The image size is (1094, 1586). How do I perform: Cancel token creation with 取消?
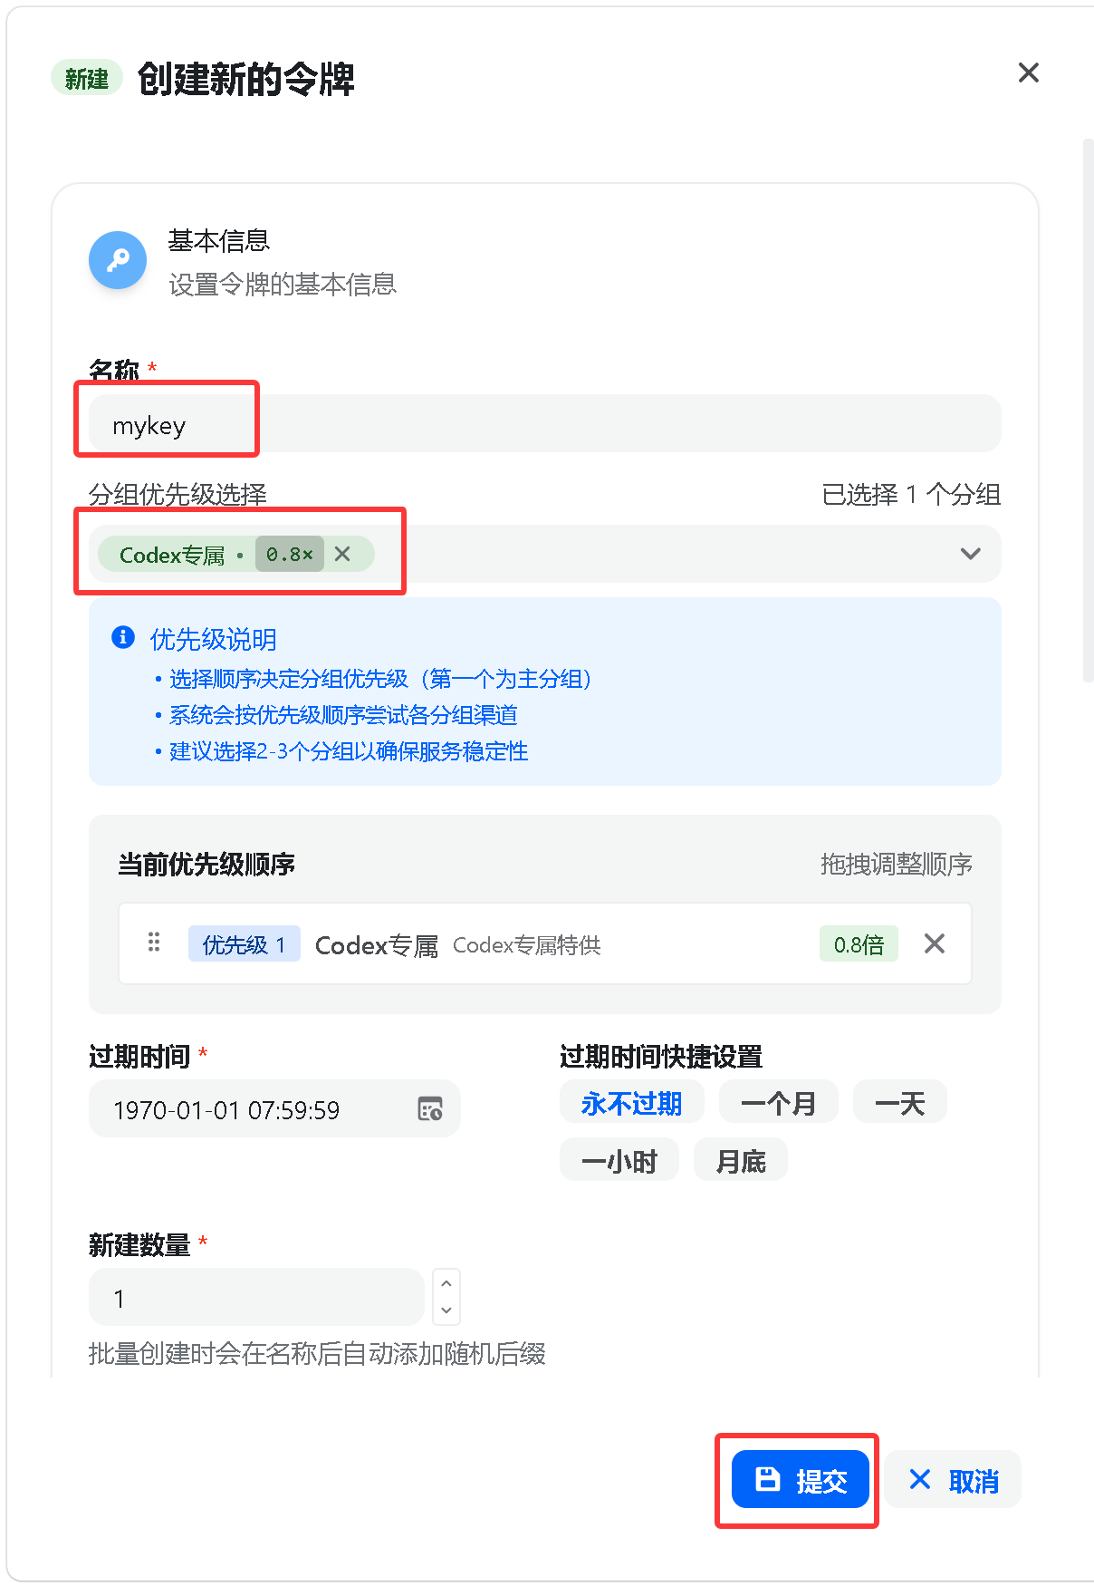[953, 1479]
